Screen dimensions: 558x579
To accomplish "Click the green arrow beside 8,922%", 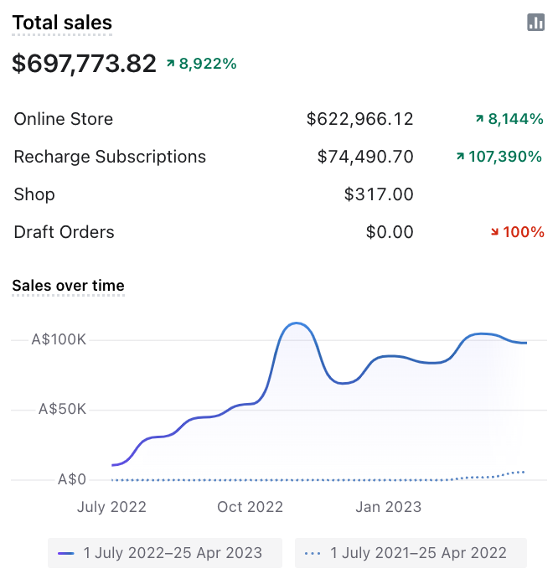I will [x=170, y=63].
